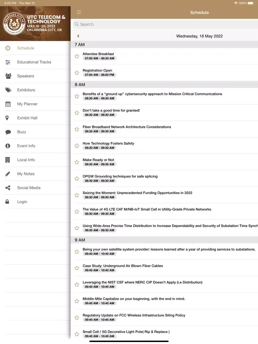Star the 4G LTE CAT M/NB-IoT session
Viewport: 258px width, 344px height.
[x=77, y=212]
